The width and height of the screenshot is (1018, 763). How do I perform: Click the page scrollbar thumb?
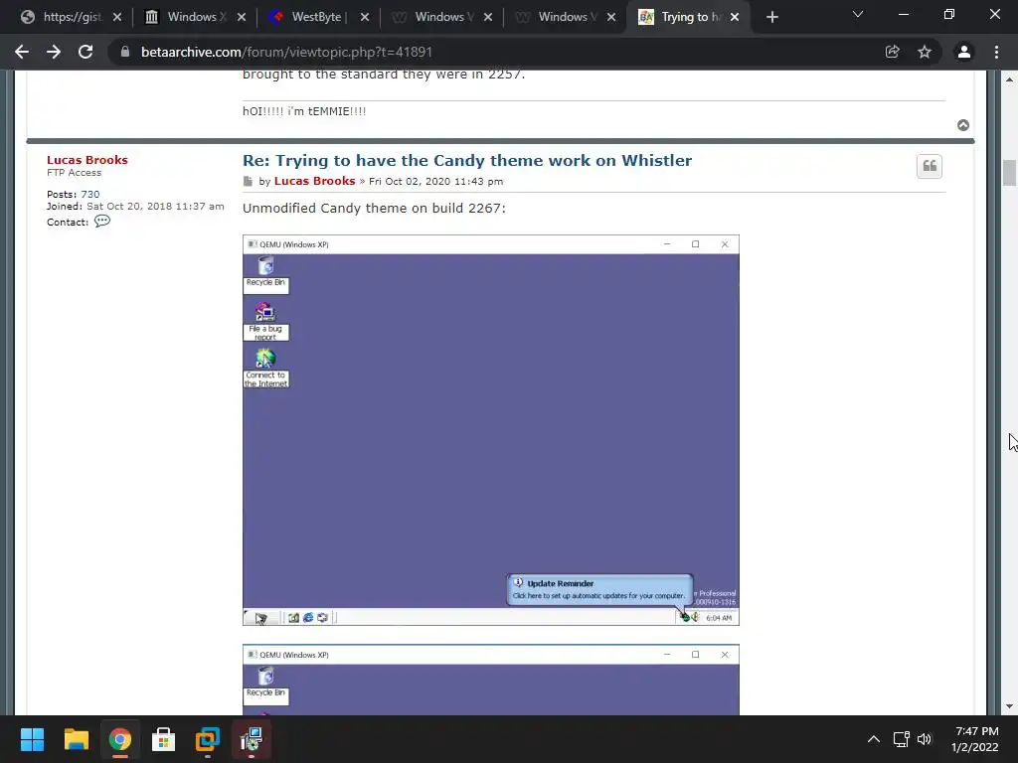(x=1009, y=173)
